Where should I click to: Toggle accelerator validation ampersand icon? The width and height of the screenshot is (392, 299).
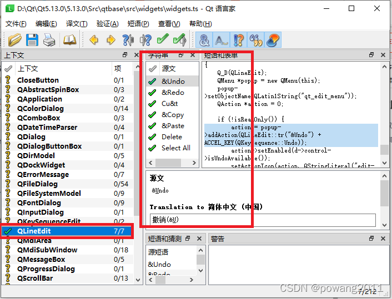[204, 40]
